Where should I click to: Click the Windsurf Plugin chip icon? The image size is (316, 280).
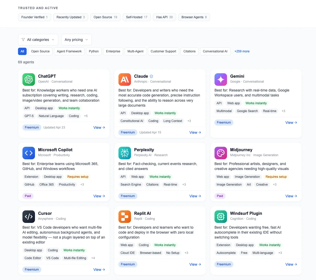221,217
